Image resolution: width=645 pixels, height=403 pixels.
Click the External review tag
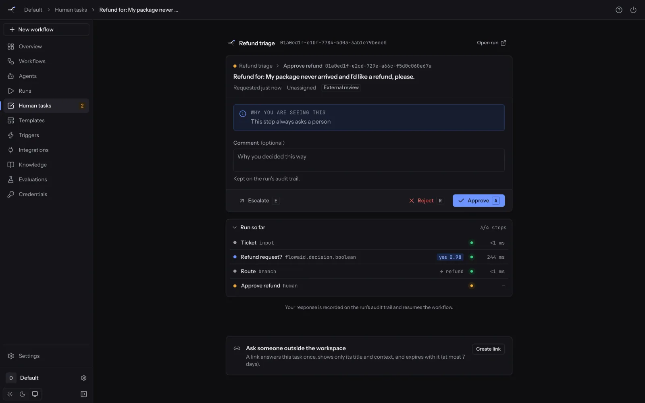pyautogui.click(x=341, y=87)
